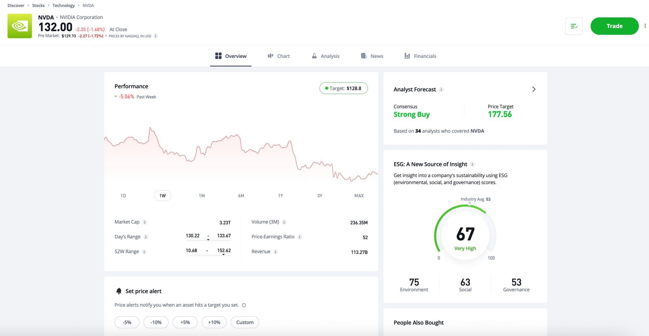The image size is (649, 336).
Task: Click the 236.35M volume value
Action: (x=359, y=223)
